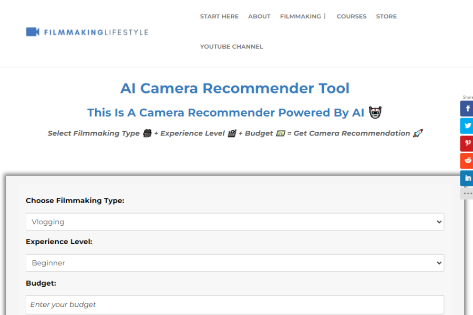Open the COURSES menu item
473x315 pixels.
point(352,16)
